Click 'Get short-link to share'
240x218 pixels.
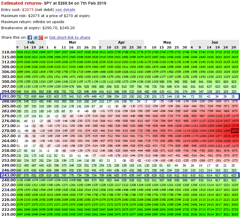70,38
